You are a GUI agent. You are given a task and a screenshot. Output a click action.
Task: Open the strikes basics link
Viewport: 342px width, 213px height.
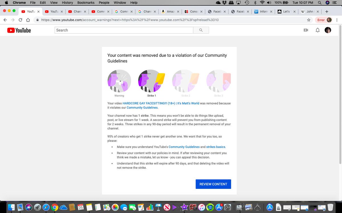click(x=216, y=147)
